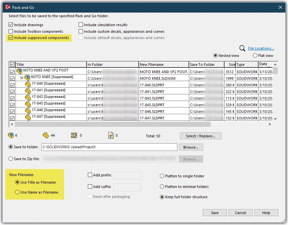Toggle the select-all checkbox in Title header
Image resolution: width=288 pixels, height=225 pixels.
click(12, 65)
